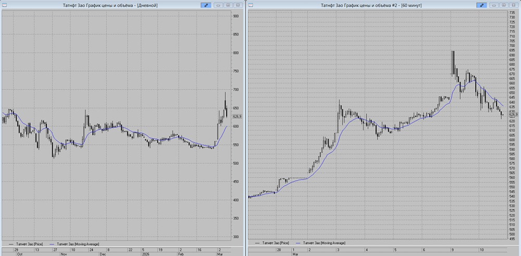The width and height of the screenshot is (521, 256).
Task: Click the 29 date label on the daily time axis
Action: [x=16, y=249]
